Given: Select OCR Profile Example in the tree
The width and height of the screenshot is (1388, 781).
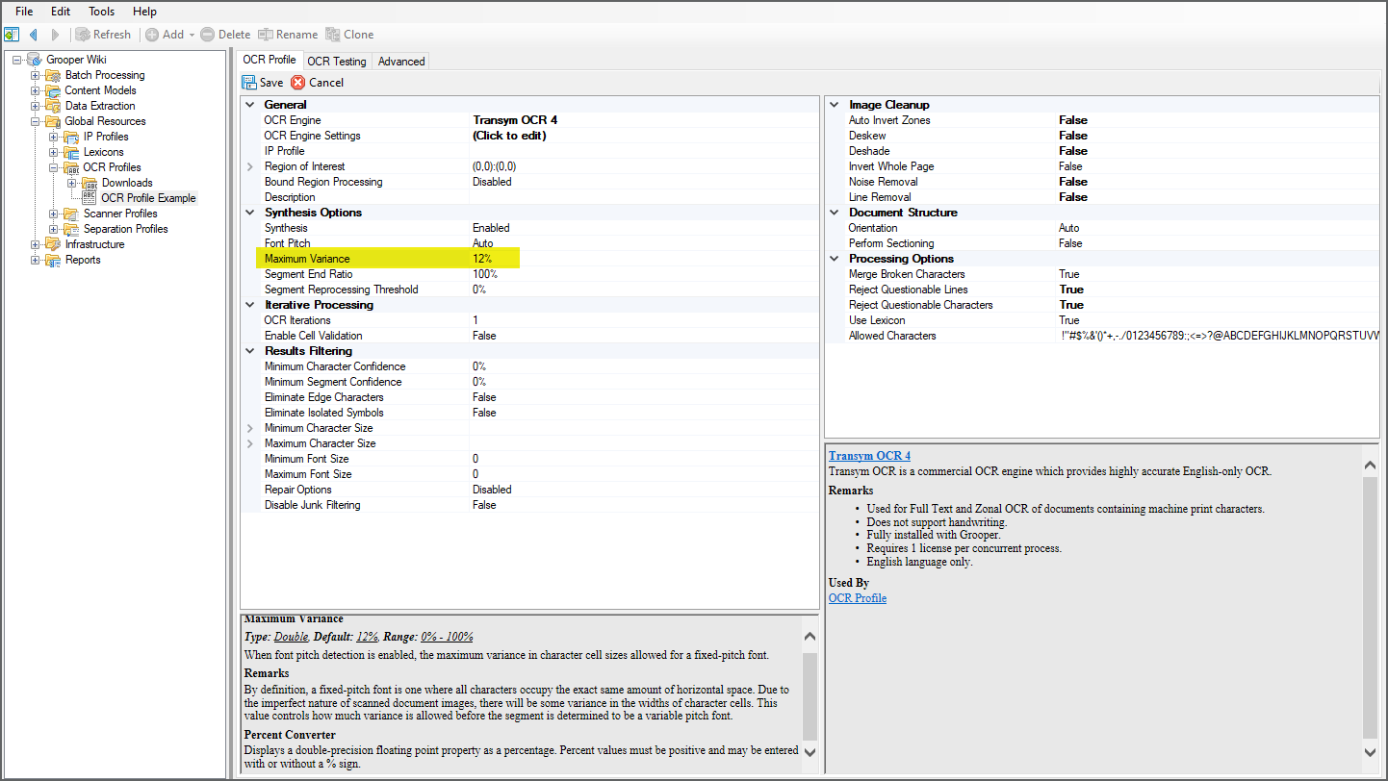Looking at the screenshot, I should pos(148,198).
